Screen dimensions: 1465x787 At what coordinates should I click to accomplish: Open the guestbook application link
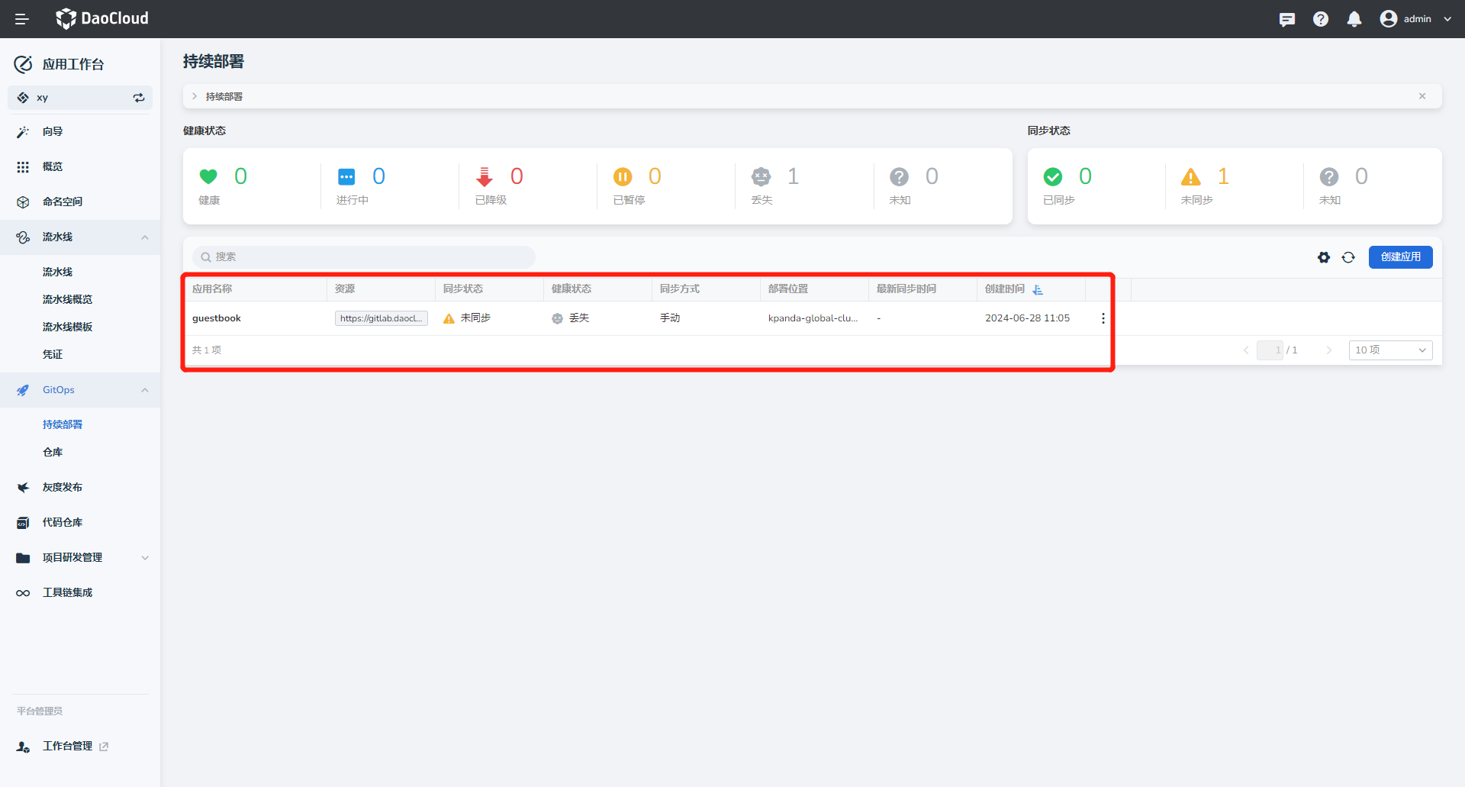217,318
